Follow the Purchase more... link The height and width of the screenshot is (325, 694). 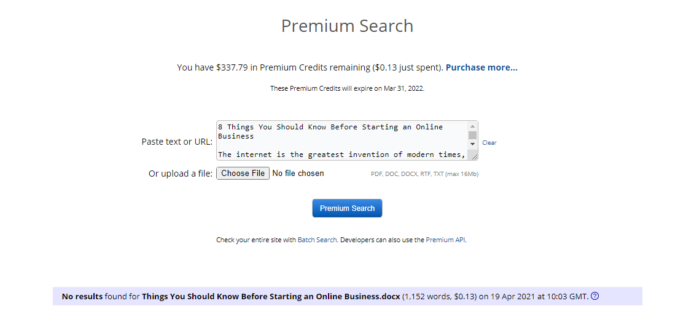(482, 67)
